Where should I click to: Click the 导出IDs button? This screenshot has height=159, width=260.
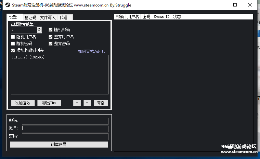click(x=49, y=103)
